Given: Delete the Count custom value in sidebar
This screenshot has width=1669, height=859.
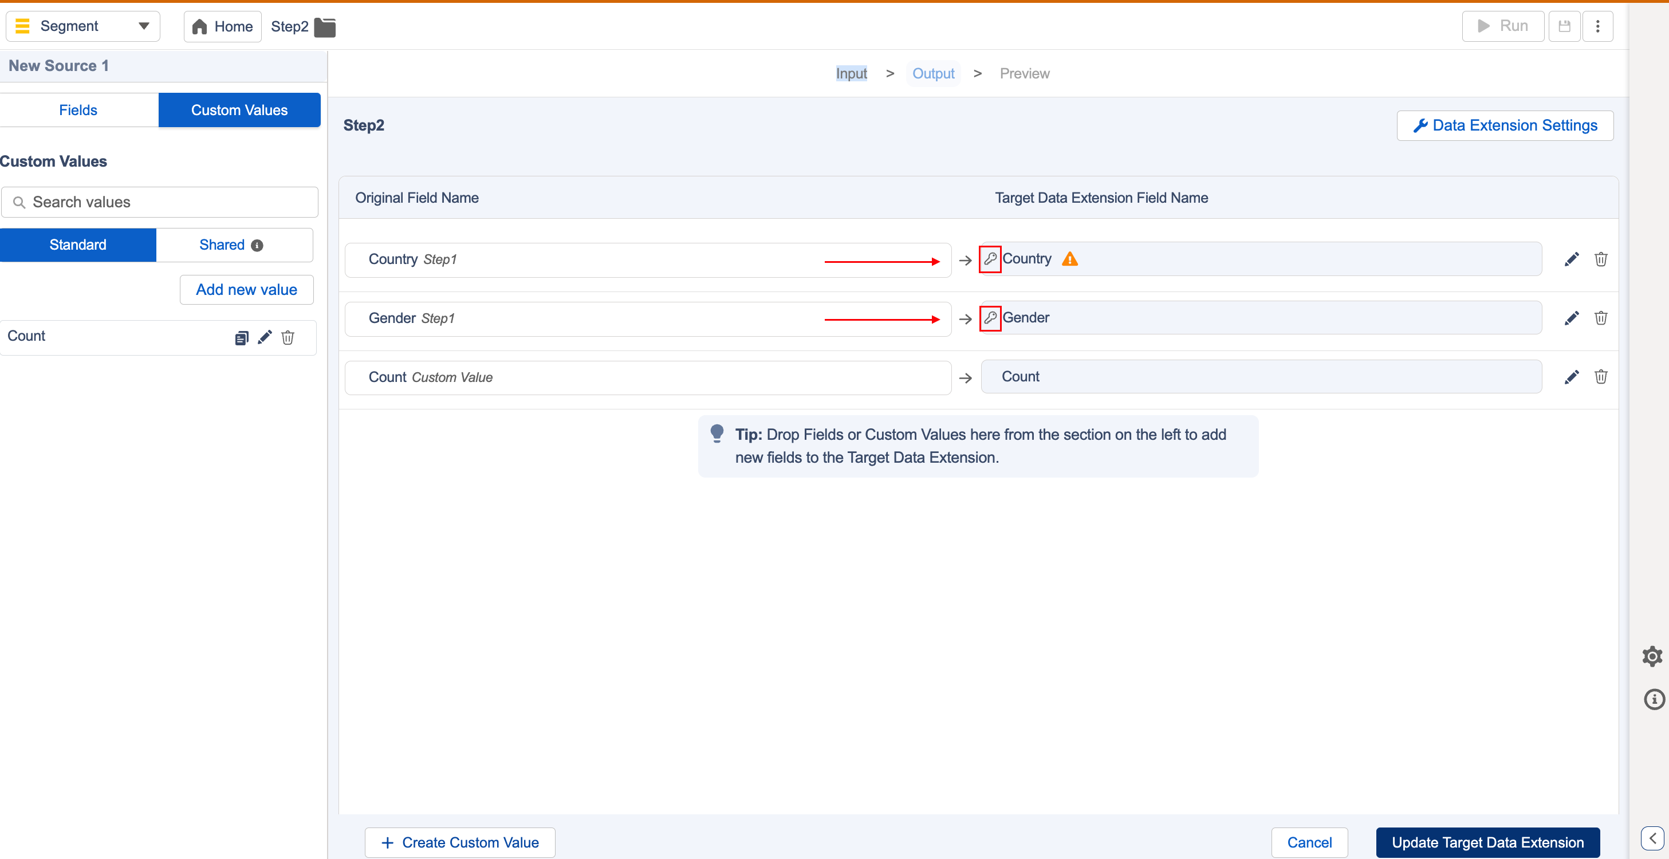Looking at the screenshot, I should [x=288, y=337].
